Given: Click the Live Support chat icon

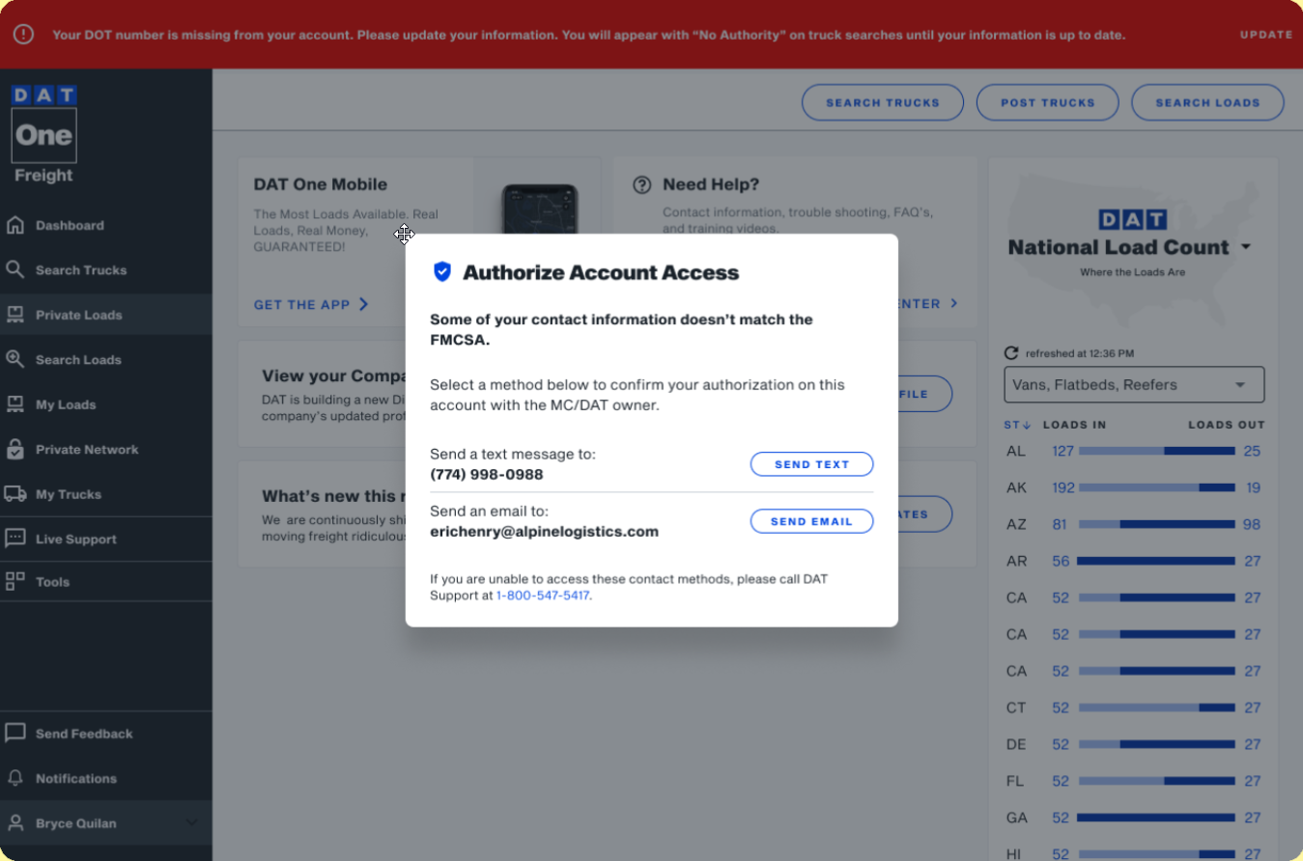Looking at the screenshot, I should 14,539.
